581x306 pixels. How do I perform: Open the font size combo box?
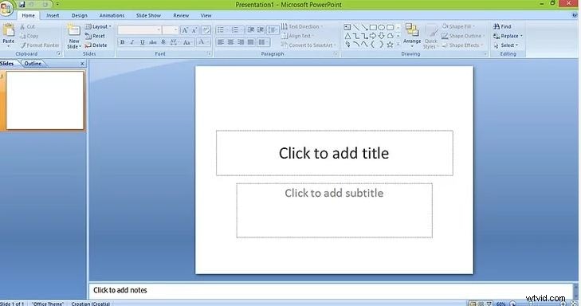171,30
